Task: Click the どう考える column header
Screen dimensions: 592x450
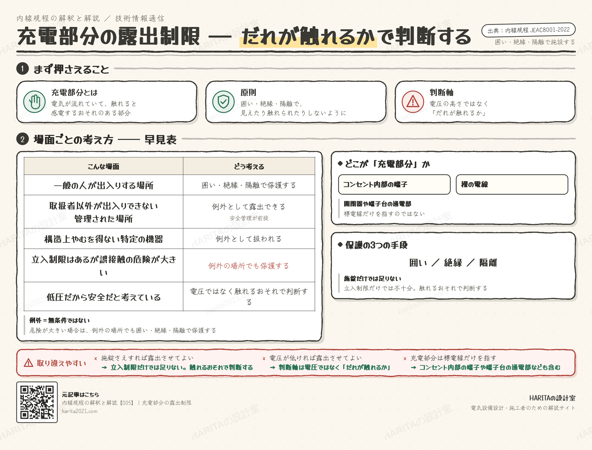Action: coord(249,166)
